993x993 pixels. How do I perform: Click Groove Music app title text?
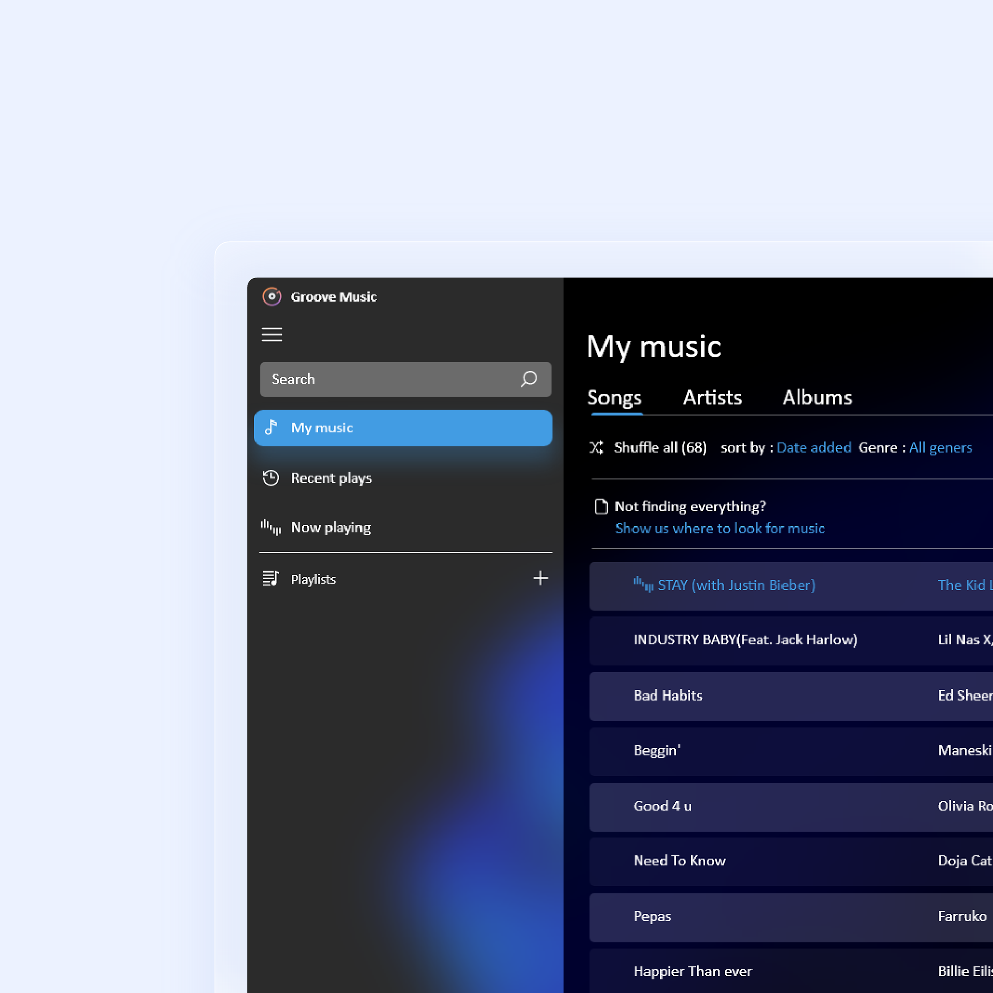334,297
